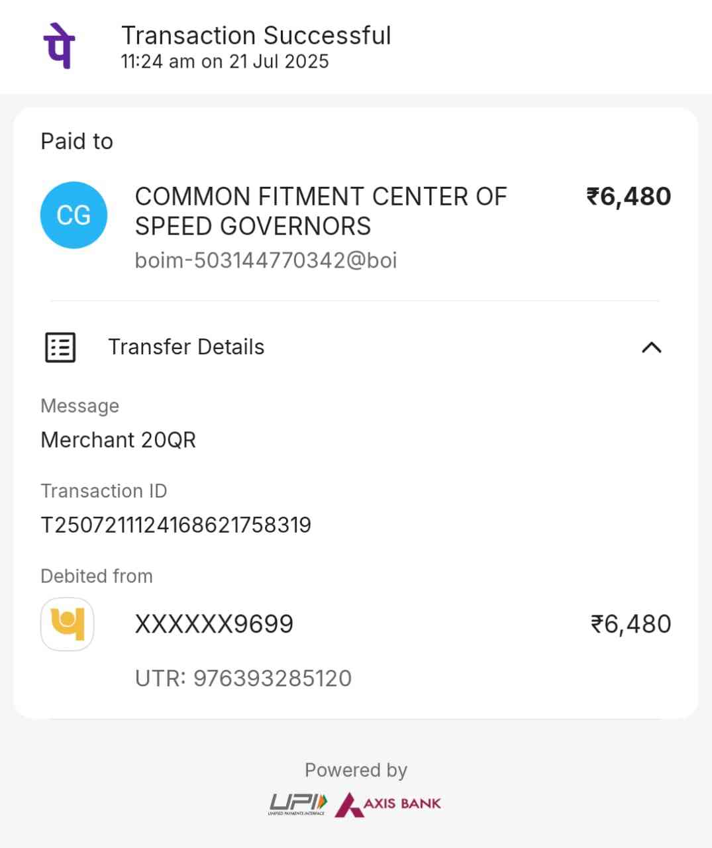The image size is (712, 848).
Task: Click the UPI logo
Action: point(297,804)
